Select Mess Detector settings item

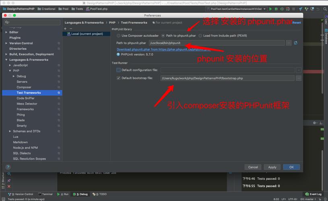click(27, 104)
